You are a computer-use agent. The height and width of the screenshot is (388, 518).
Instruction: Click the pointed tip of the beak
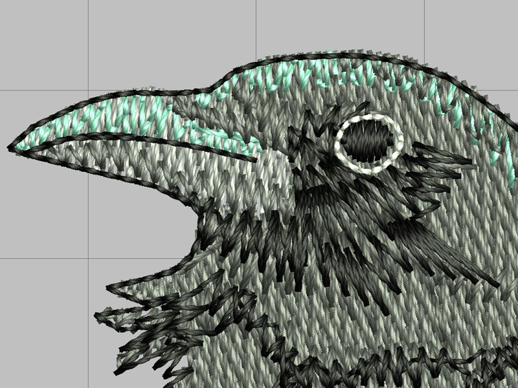[12, 148]
